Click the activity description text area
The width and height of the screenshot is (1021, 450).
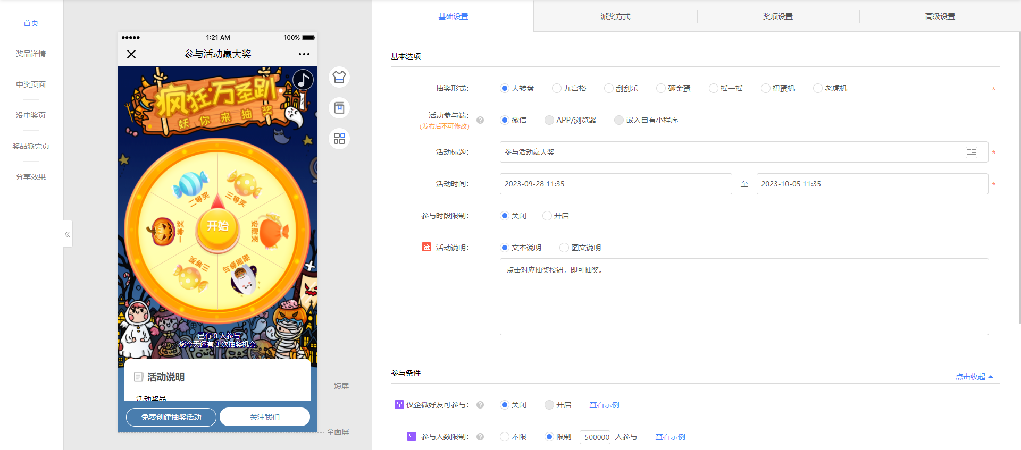click(744, 296)
